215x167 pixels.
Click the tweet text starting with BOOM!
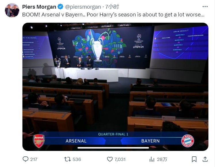(113, 14)
